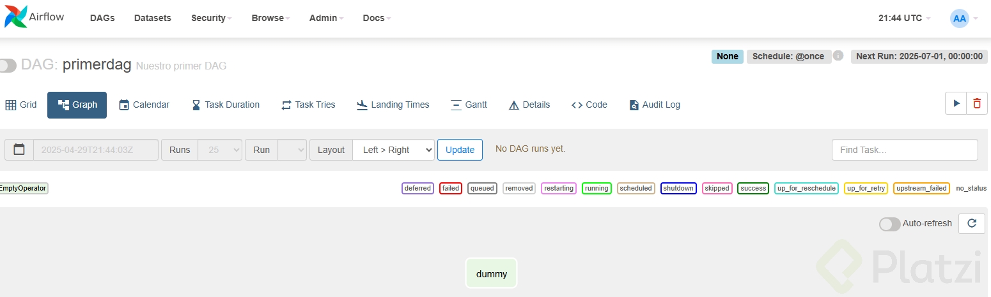The image size is (991, 297).
Task: Toggle the primerdag pause switch
Action: click(x=8, y=65)
